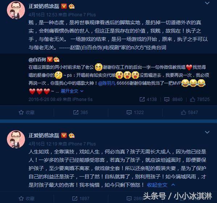Open the quoted post's 8840 comments
Viewport: 217px width, 203px height.
point(173,100)
